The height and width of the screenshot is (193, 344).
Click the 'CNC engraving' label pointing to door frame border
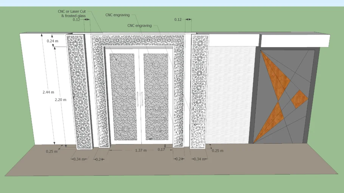coord(139,26)
